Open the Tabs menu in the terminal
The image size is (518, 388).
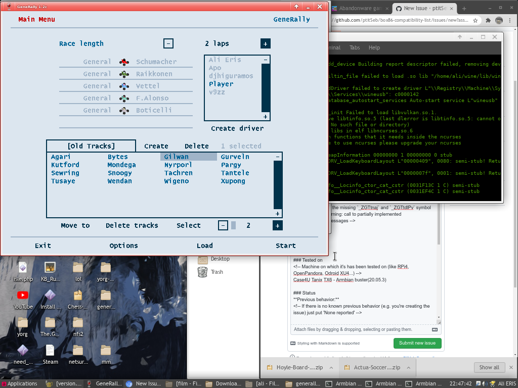pos(354,47)
